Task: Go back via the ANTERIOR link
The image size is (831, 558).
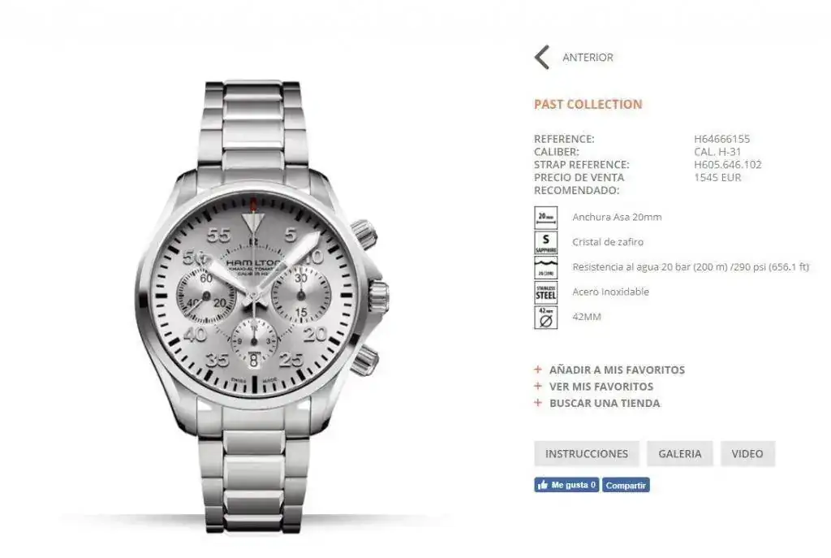Action: click(588, 58)
